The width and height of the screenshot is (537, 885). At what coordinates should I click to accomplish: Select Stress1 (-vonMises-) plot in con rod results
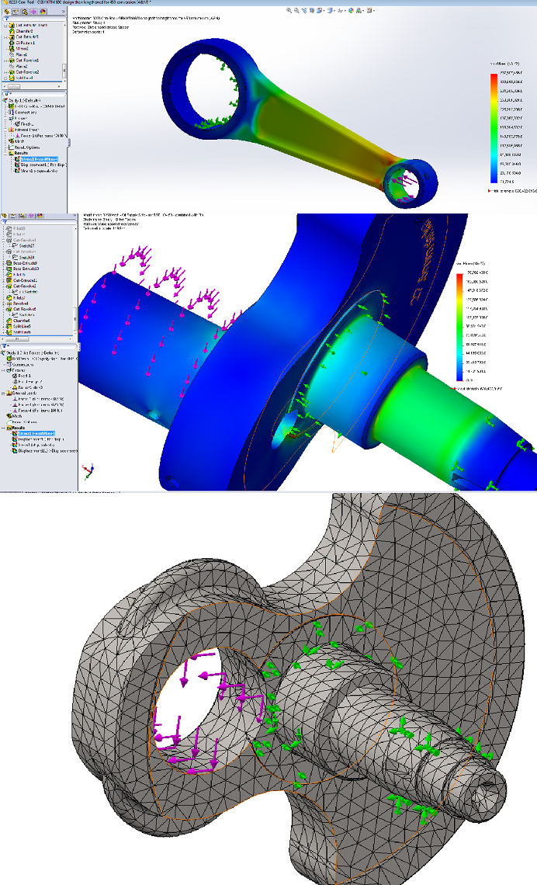(x=39, y=159)
